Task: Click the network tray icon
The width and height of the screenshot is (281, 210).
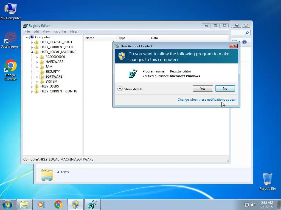Action: click(x=247, y=205)
